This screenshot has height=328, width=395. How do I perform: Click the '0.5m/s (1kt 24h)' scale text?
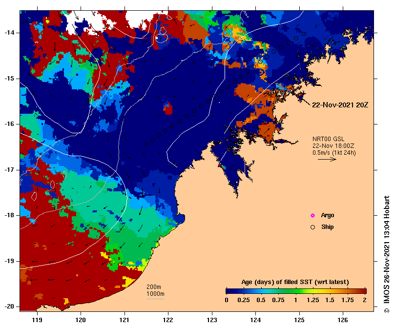(x=334, y=153)
